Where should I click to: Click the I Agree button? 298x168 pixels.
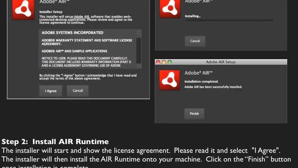click(51, 91)
